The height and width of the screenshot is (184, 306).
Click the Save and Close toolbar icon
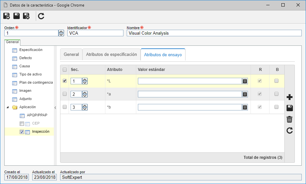click(26, 16)
